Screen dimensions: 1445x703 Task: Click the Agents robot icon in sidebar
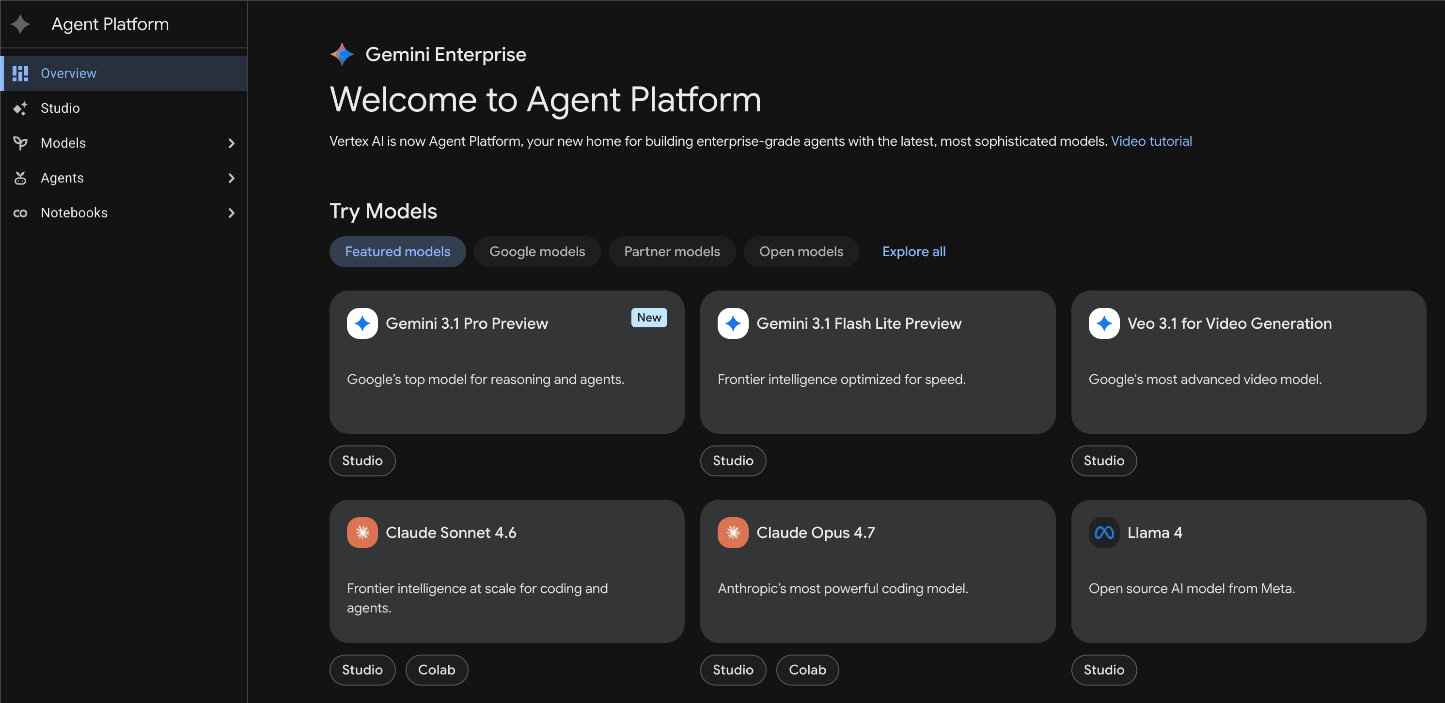(20, 178)
